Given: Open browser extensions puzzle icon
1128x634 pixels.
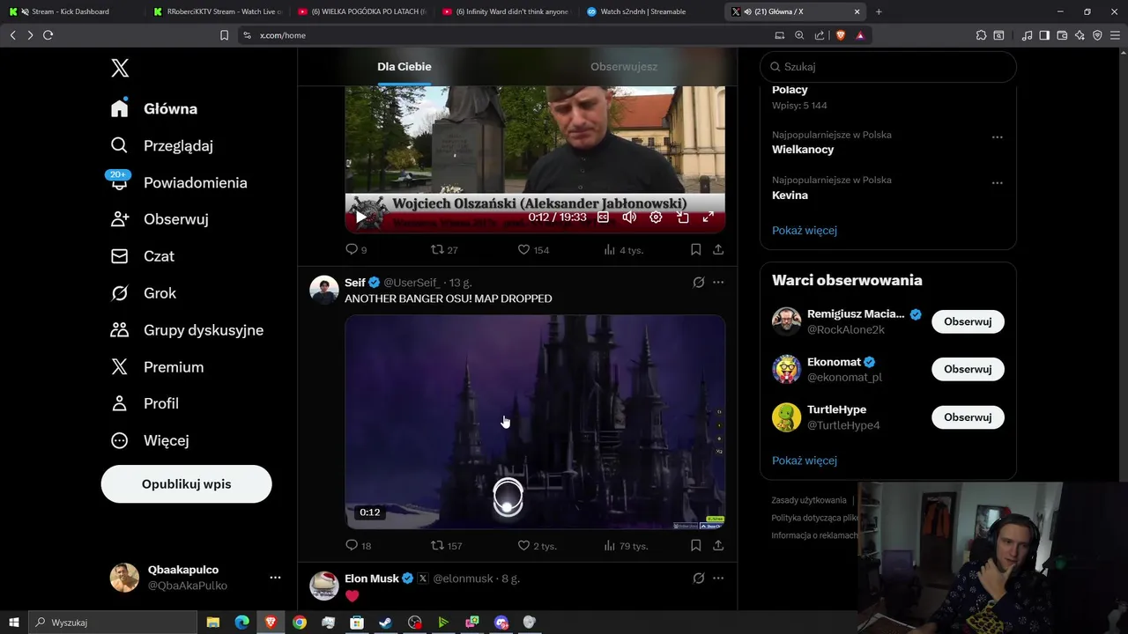Looking at the screenshot, I should [981, 35].
